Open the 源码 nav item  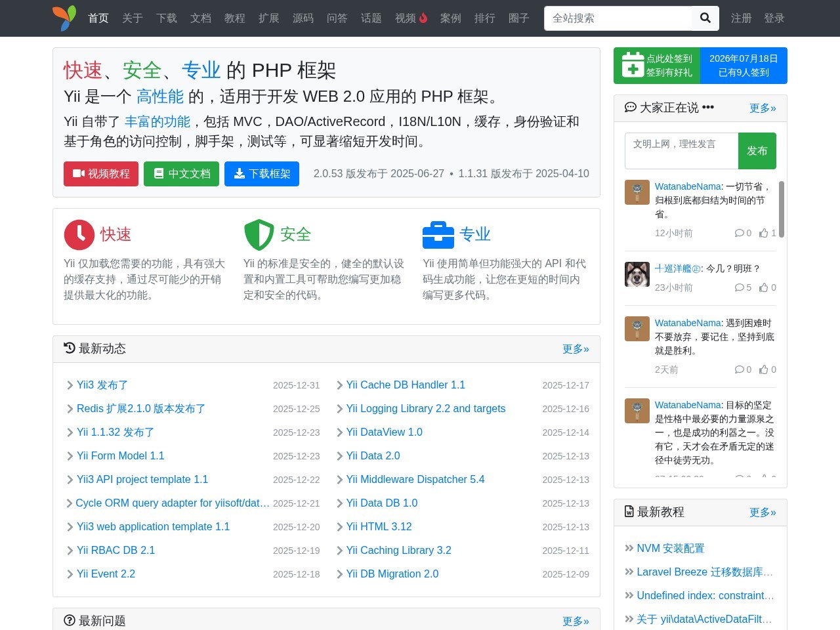point(303,18)
